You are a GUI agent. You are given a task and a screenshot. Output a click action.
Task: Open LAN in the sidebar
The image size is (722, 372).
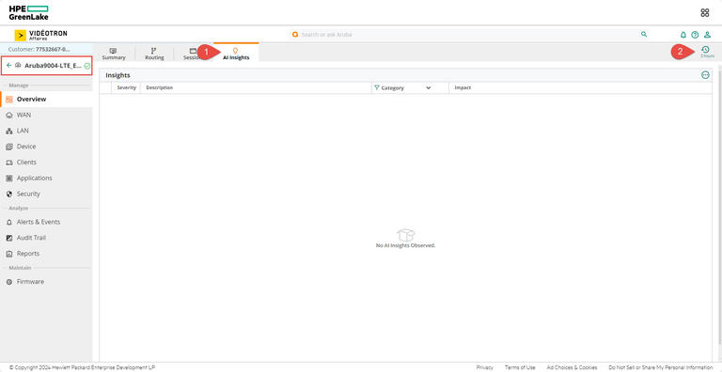tap(46, 131)
